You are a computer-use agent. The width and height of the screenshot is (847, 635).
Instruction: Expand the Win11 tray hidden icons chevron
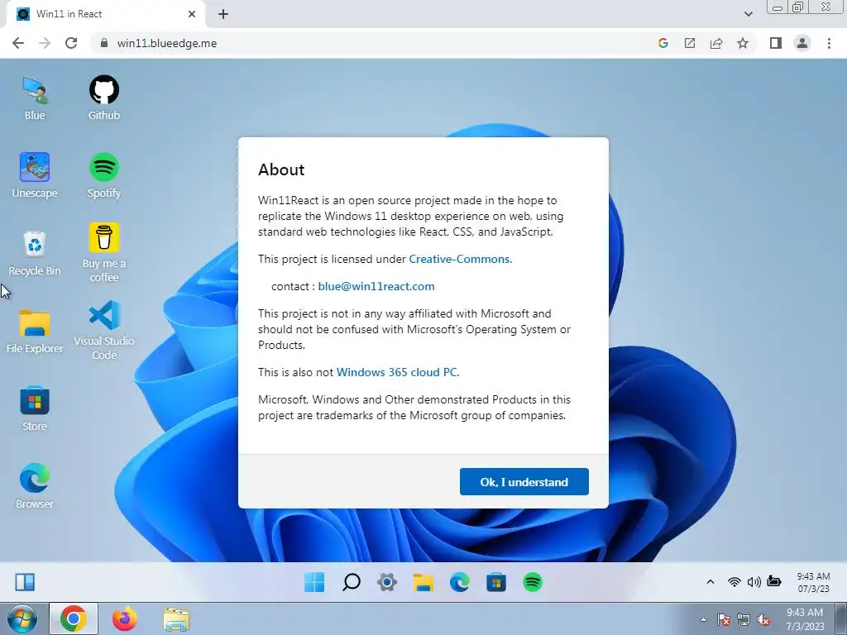[711, 581]
